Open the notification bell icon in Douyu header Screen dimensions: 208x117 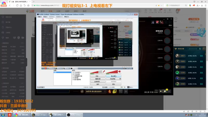[165, 10]
